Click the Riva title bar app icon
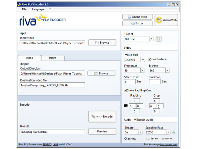The height and width of the screenshot is (149, 199). 19,4
